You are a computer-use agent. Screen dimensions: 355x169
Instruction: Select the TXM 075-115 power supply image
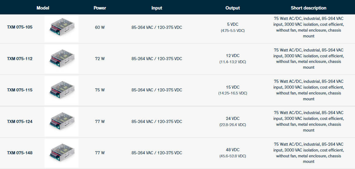point(61,90)
